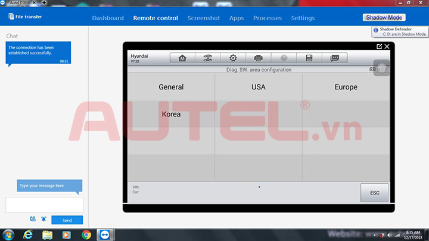The width and height of the screenshot is (429, 241).
Task: Open the Apps tab
Action: coord(237,18)
